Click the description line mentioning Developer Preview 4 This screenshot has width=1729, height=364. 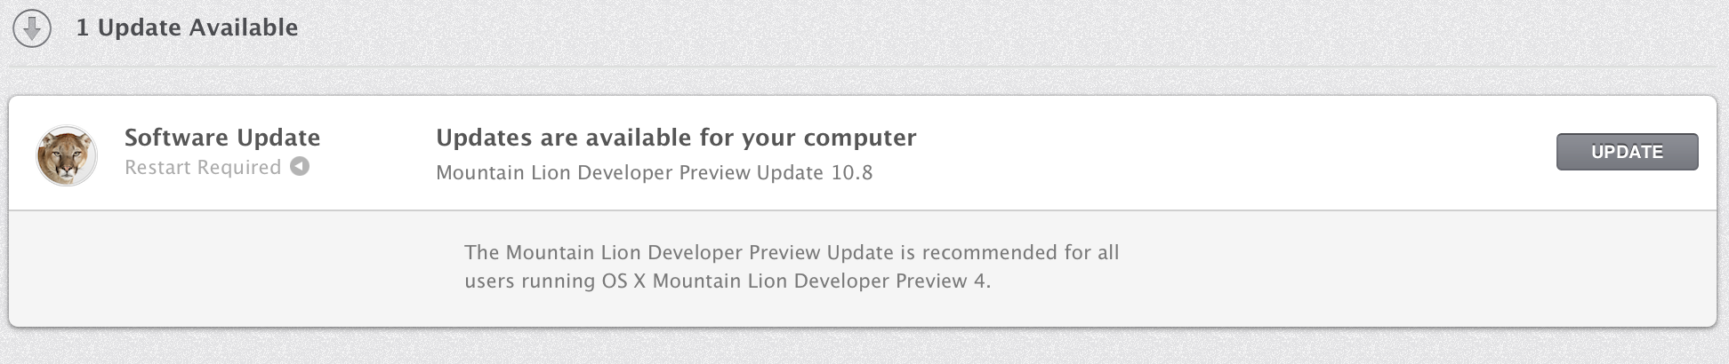point(727,281)
